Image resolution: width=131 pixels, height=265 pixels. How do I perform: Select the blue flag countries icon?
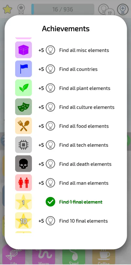coord(24,69)
